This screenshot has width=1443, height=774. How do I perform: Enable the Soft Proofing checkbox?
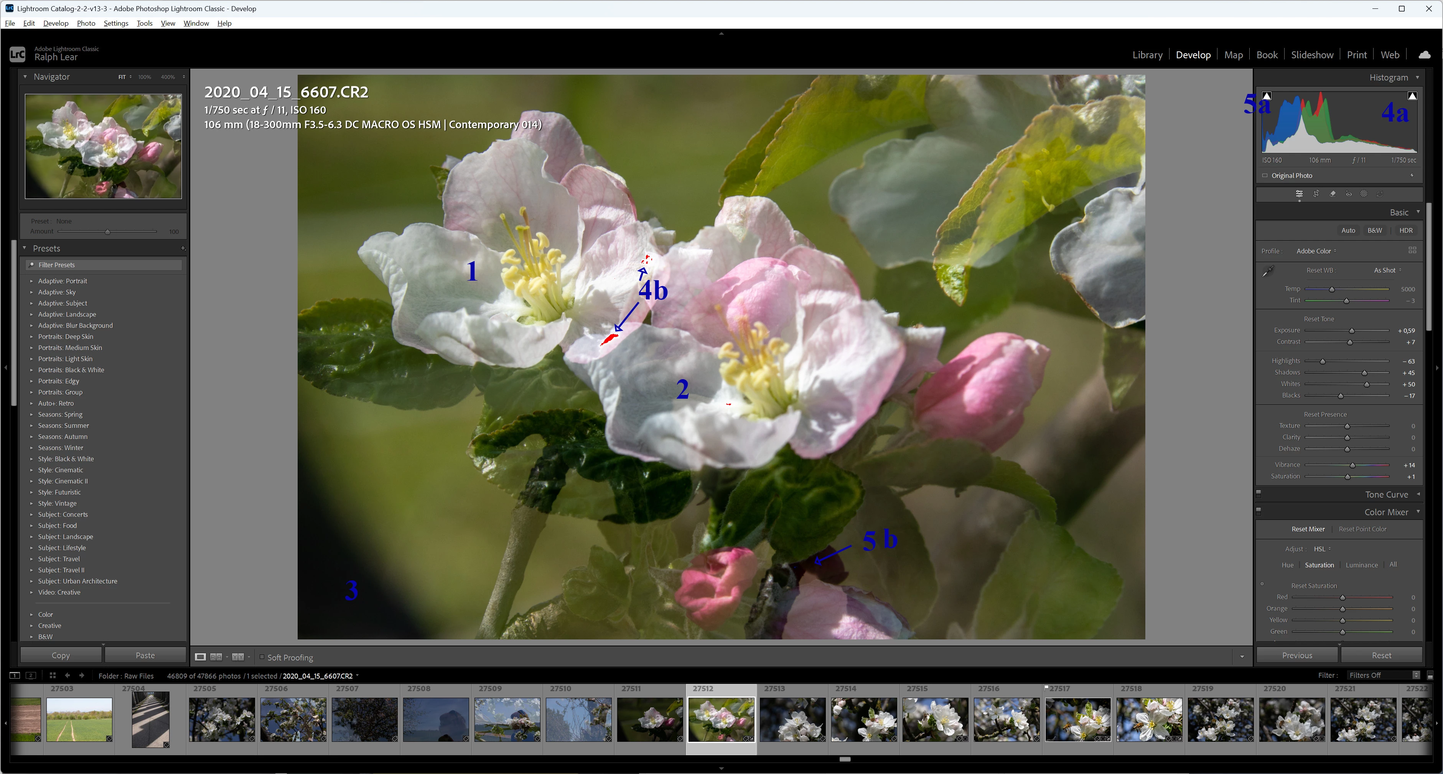[262, 657]
